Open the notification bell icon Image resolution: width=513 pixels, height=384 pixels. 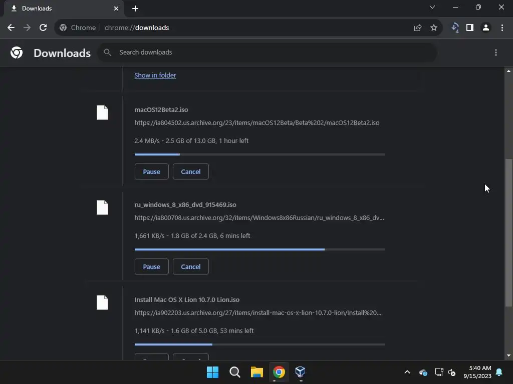[x=499, y=372]
